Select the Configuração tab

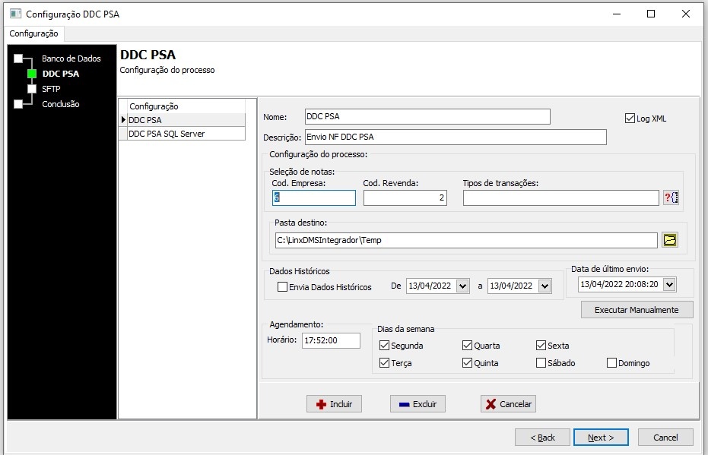tap(33, 33)
